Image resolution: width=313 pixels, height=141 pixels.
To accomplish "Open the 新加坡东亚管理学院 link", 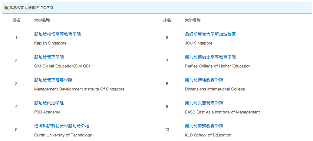I will click(x=204, y=103).
